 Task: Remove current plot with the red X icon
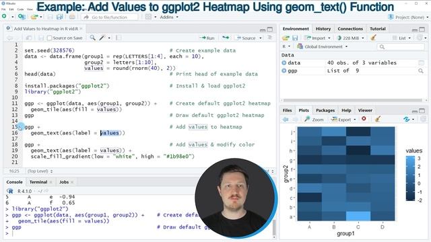pyautogui.click(x=364, y=119)
